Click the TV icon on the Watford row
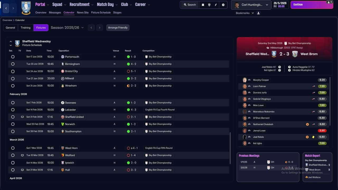This screenshot has height=190, width=338. click(x=22, y=155)
